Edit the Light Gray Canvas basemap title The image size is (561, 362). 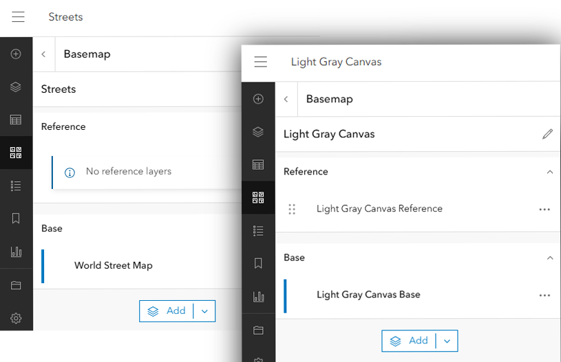tap(547, 134)
